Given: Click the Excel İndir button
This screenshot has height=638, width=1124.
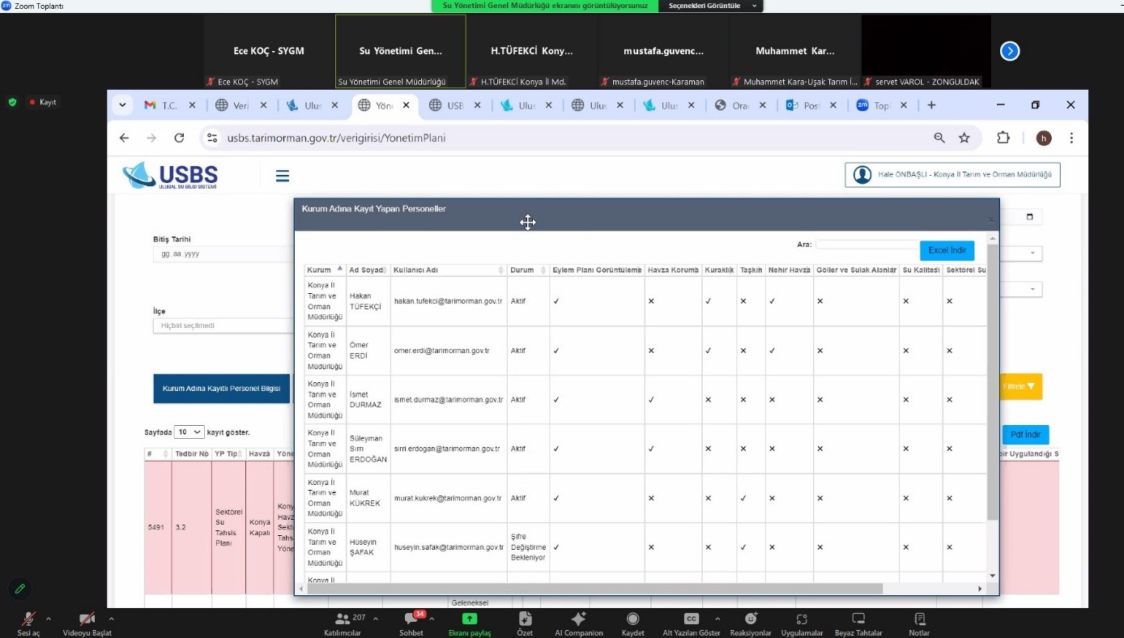Looking at the screenshot, I should click(947, 251).
